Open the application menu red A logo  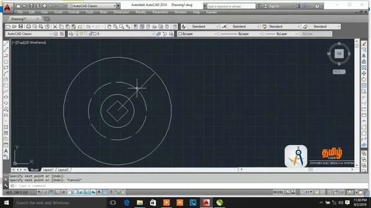pyautogui.click(x=8, y=8)
